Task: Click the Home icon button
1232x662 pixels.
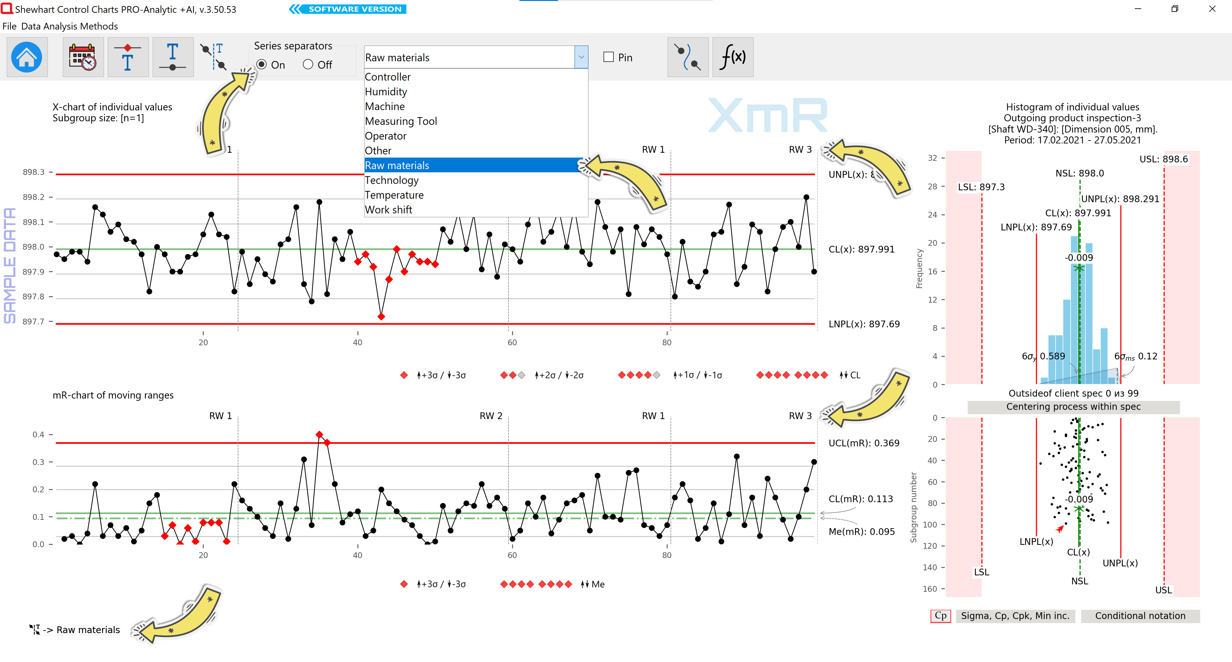Action: click(x=27, y=57)
